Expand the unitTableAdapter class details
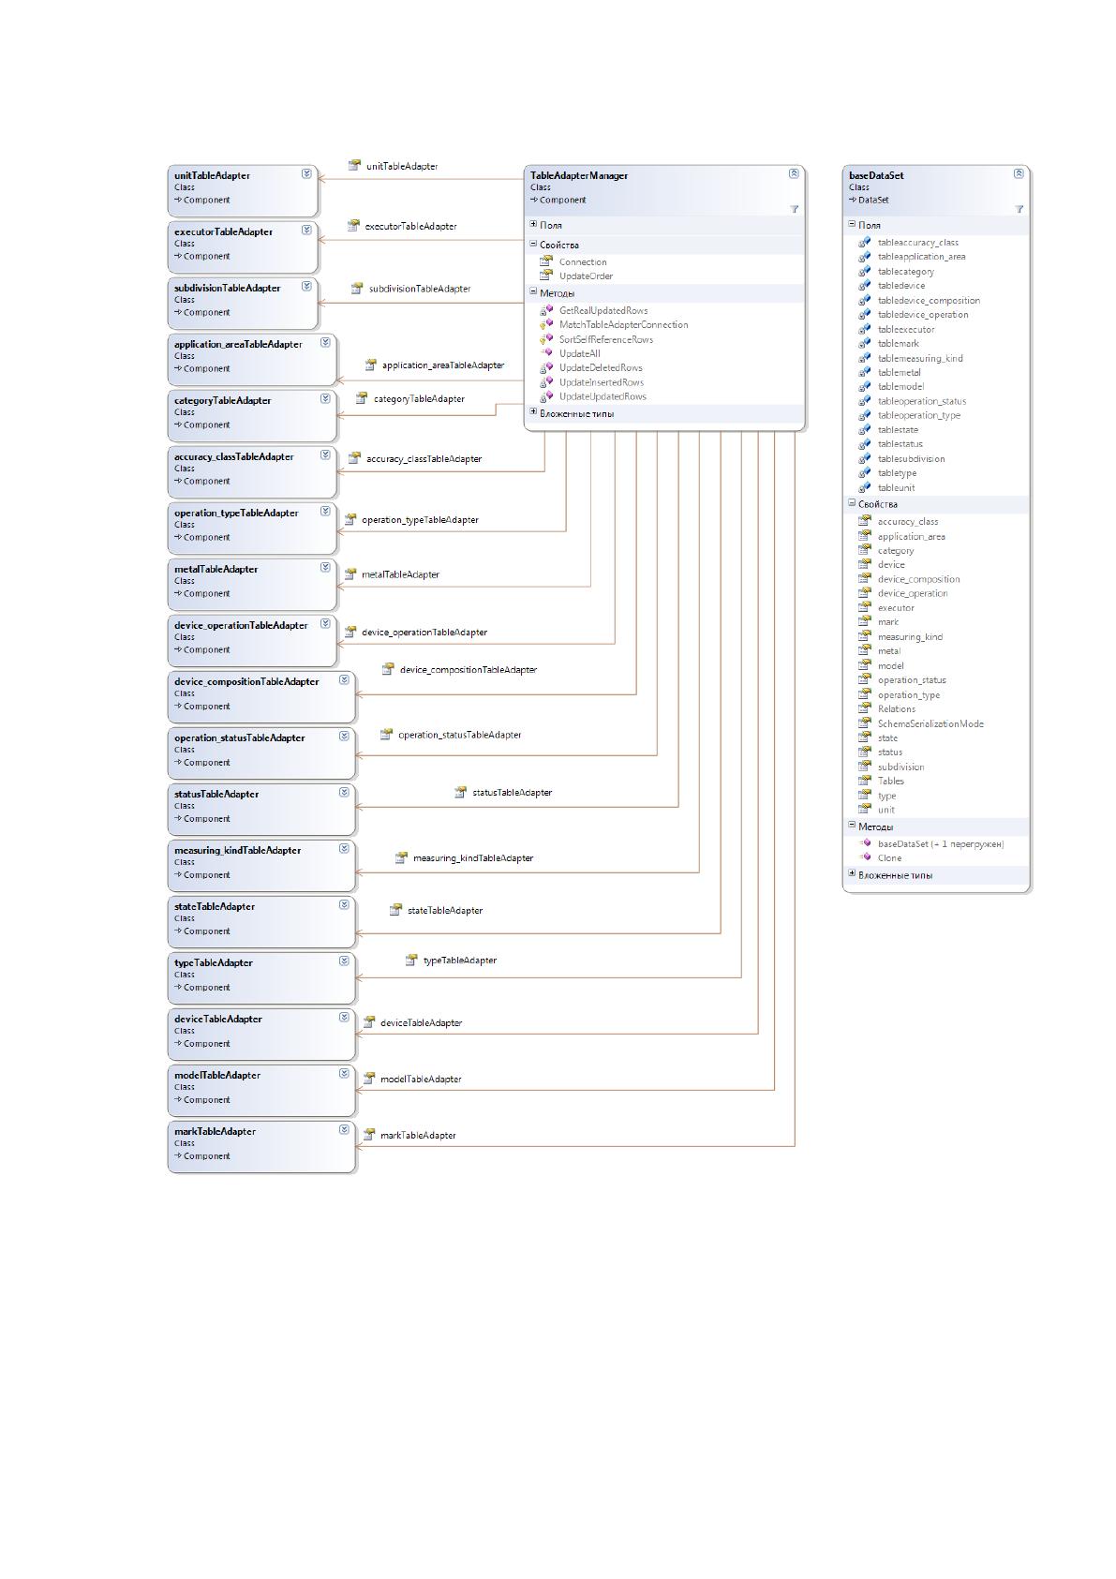 tap(306, 173)
